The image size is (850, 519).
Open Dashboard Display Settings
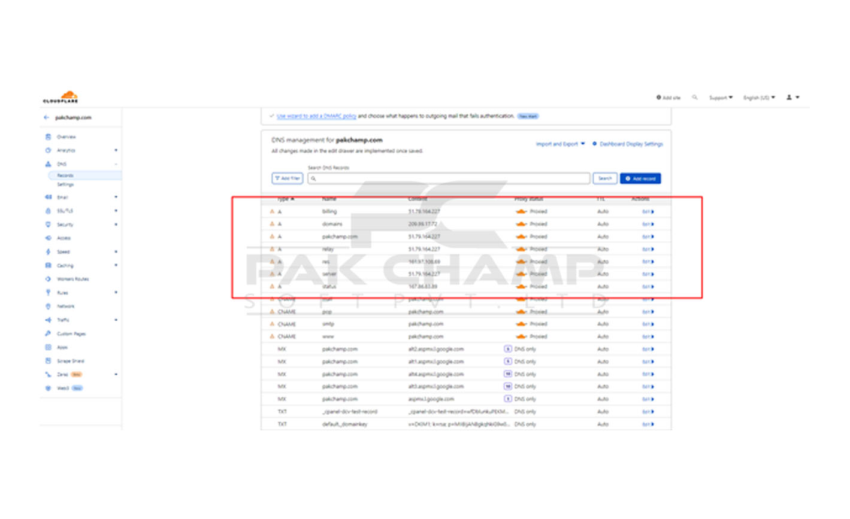[x=628, y=144]
